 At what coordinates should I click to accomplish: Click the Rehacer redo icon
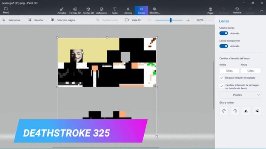[x=250, y=10]
